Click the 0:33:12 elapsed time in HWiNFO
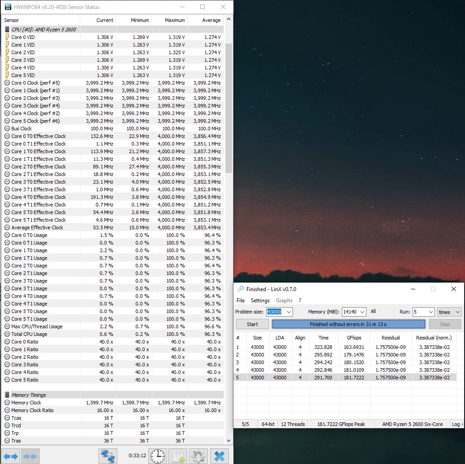The image size is (465, 464). [138, 455]
